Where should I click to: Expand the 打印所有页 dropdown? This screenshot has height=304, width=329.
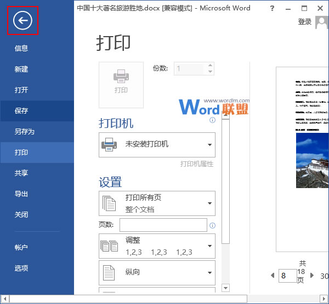tap(157, 203)
